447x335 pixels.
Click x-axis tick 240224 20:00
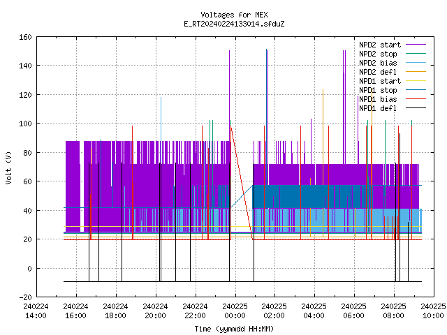tap(155, 311)
